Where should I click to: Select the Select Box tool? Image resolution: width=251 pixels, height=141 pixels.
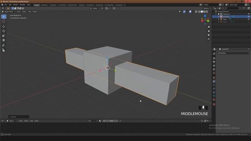click(x=4, y=16)
